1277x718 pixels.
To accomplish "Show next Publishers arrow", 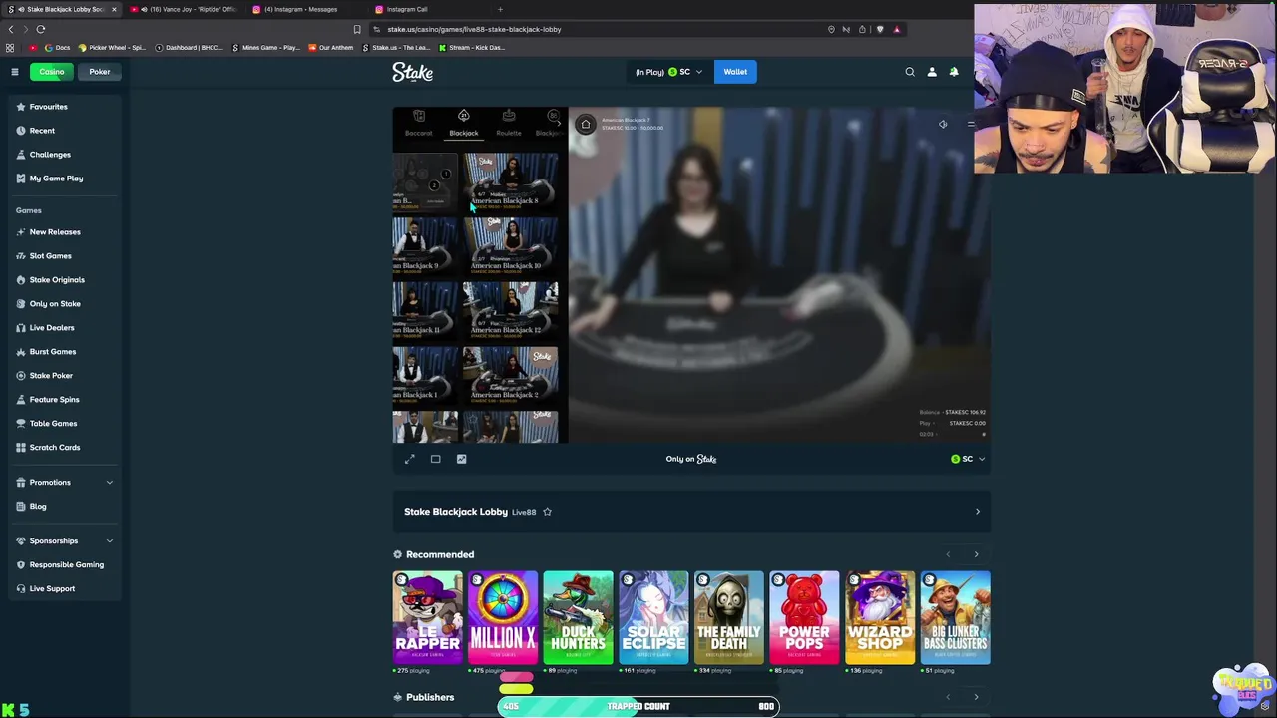I will [x=976, y=697].
